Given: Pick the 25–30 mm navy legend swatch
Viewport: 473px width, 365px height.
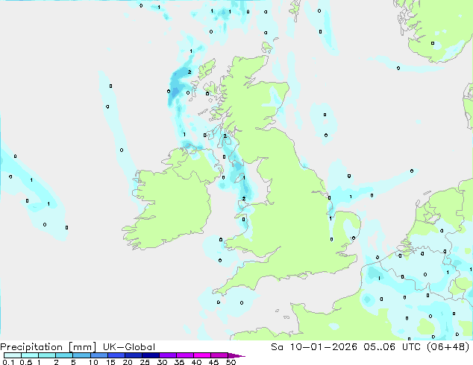Looking at the screenshot, I should tap(150, 355).
